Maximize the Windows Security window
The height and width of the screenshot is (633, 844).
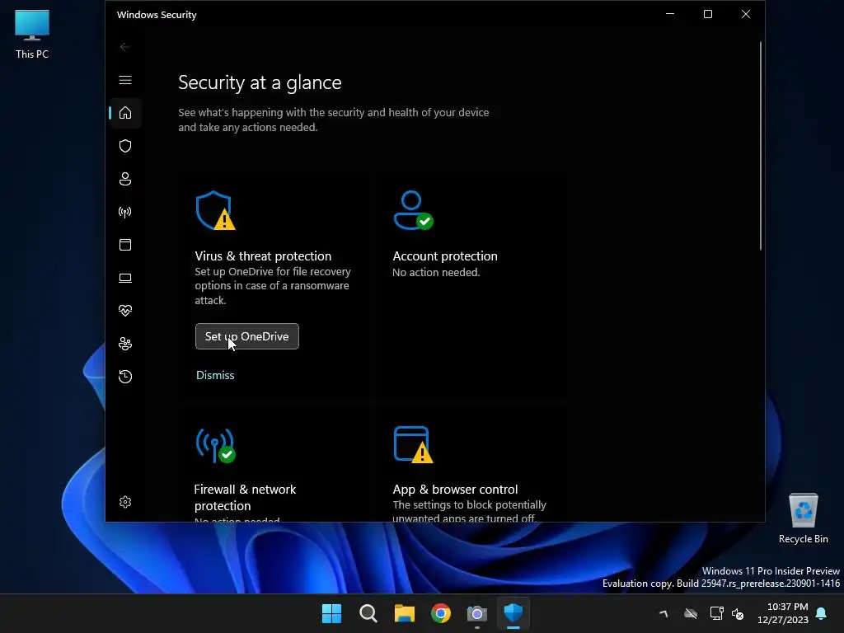[708, 14]
